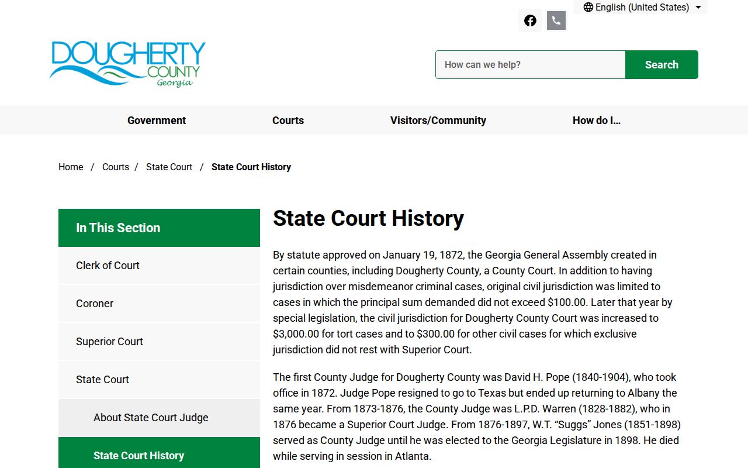Select Coroner in the sidebar
This screenshot has width=748, height=468.
point(159,304)
